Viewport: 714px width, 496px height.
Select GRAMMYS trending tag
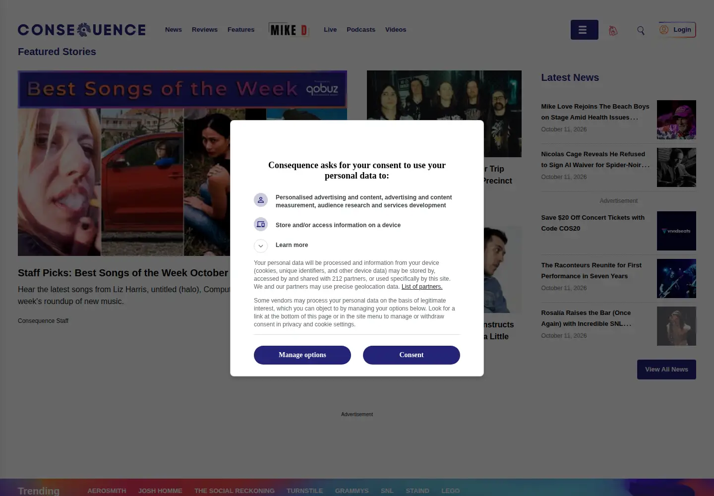[x=352, y=491]
